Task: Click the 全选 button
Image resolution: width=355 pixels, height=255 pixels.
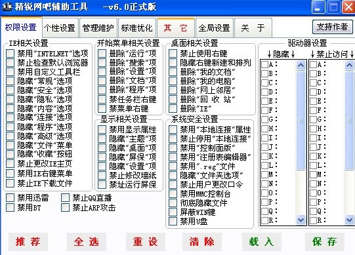Action: tap(87, 242)
